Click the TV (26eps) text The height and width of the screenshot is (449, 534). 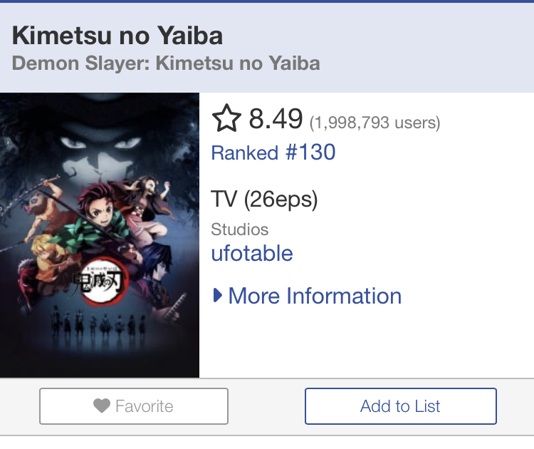264,199
